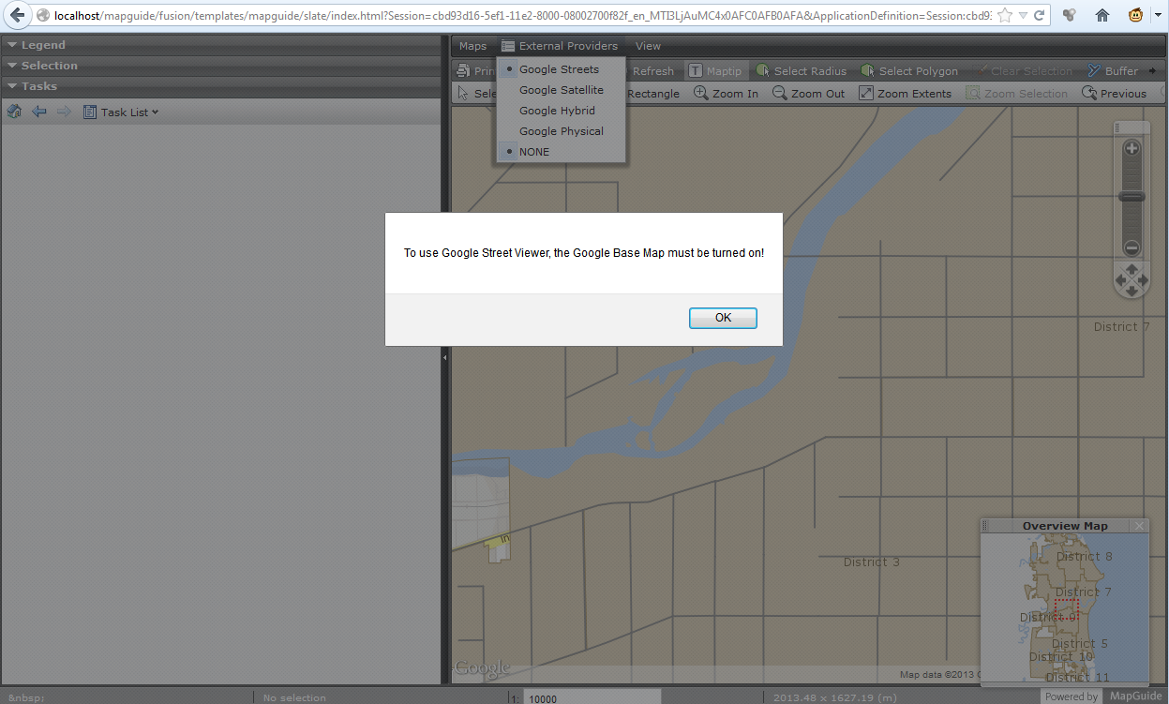Click the OK button in the alert dialog

click(x=723, y=318)
